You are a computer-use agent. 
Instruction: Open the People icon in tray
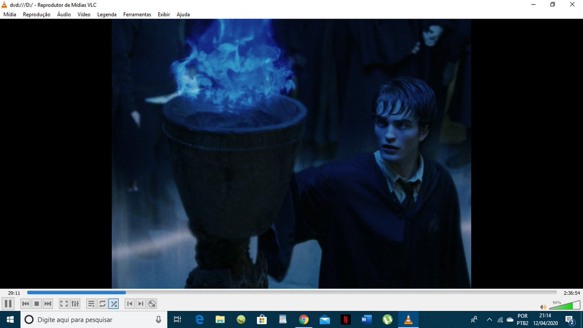[x=475, y=319]
